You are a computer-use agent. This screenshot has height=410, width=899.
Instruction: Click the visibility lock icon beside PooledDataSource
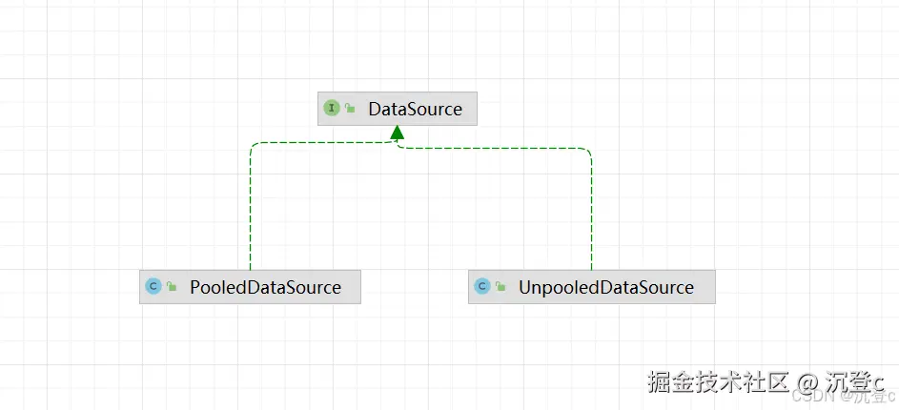click(171, 286)
